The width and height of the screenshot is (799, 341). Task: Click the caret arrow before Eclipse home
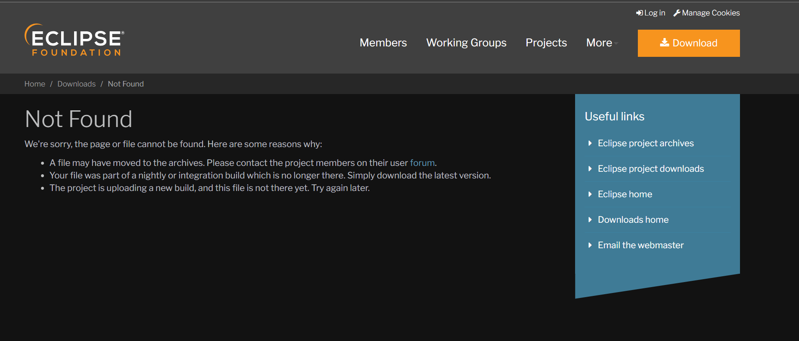590,194
